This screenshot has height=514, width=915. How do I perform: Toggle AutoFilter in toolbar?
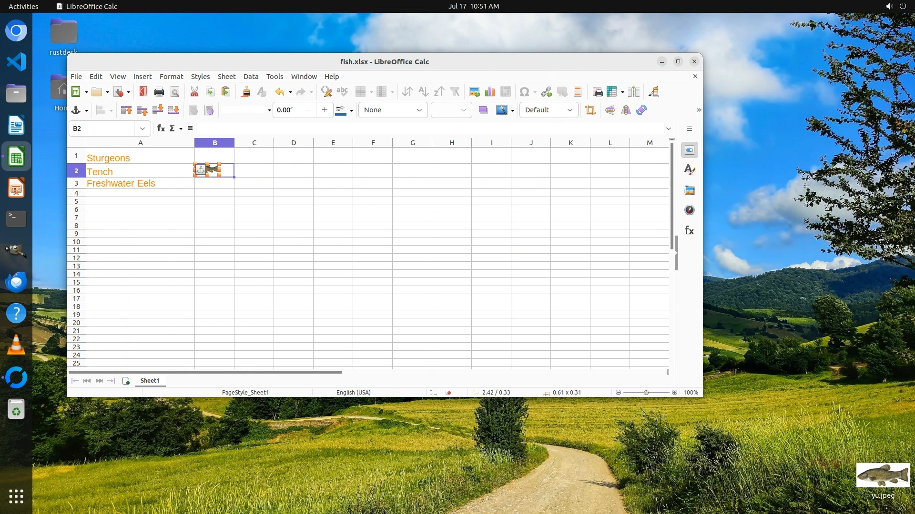(x=455, y=92)
